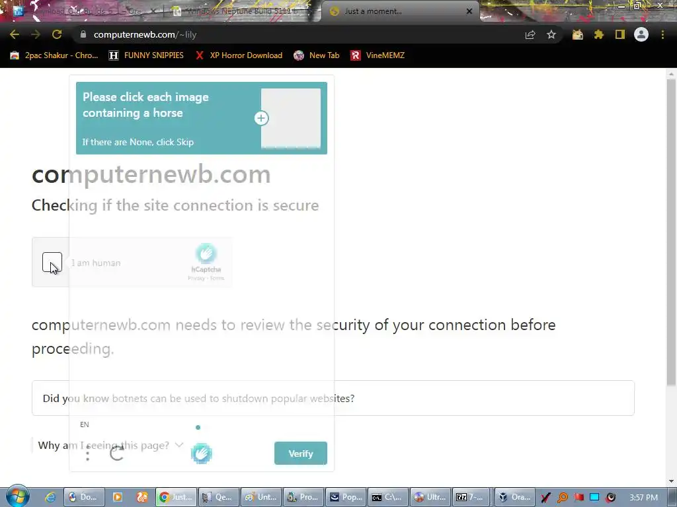
Task: Open the VineMEMZ bookmark
Action: click(x=378, y=55)
